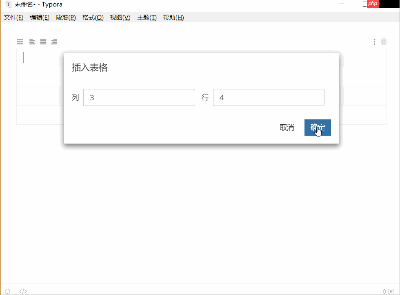The image size is (400, 295).
Task: Confirm the table insertion with 确定
Action: [x=317, y=128]
